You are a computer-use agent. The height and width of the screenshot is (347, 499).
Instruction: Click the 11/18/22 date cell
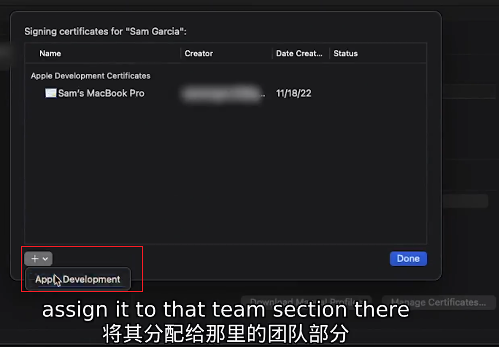[x=294, y=93]
